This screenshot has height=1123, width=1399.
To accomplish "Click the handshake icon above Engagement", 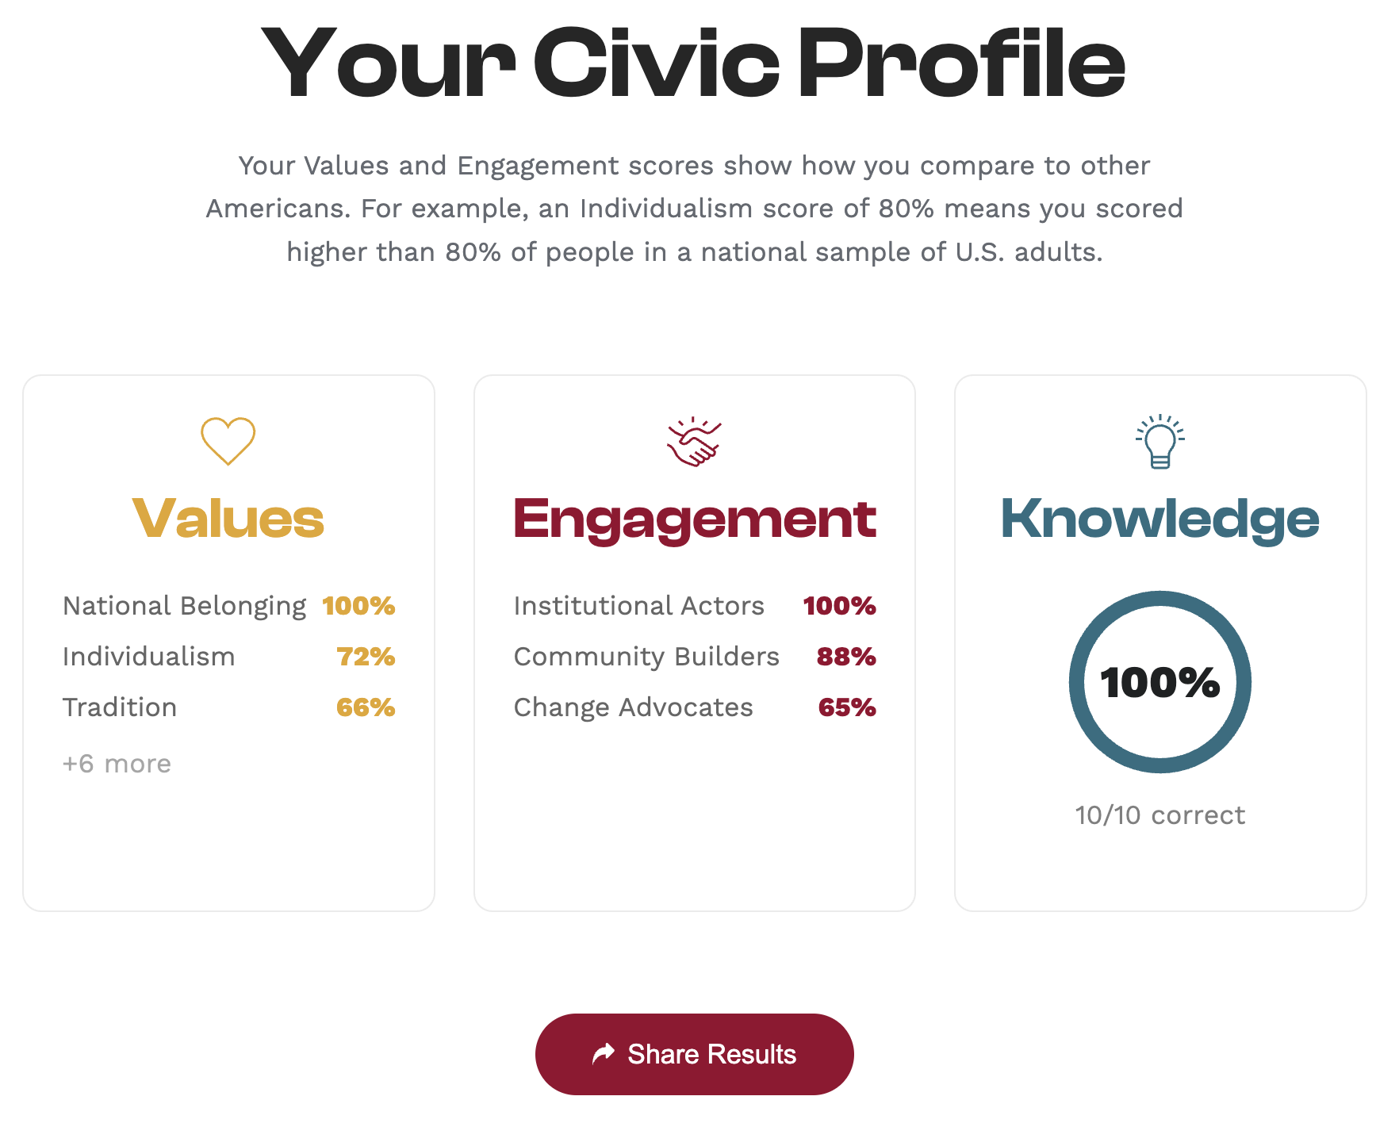I will [694, 442].
